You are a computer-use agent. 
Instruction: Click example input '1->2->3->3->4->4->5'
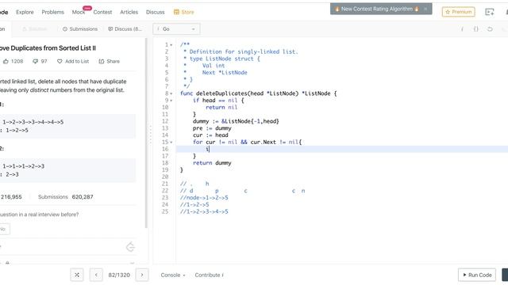click(x=33, y=122)
